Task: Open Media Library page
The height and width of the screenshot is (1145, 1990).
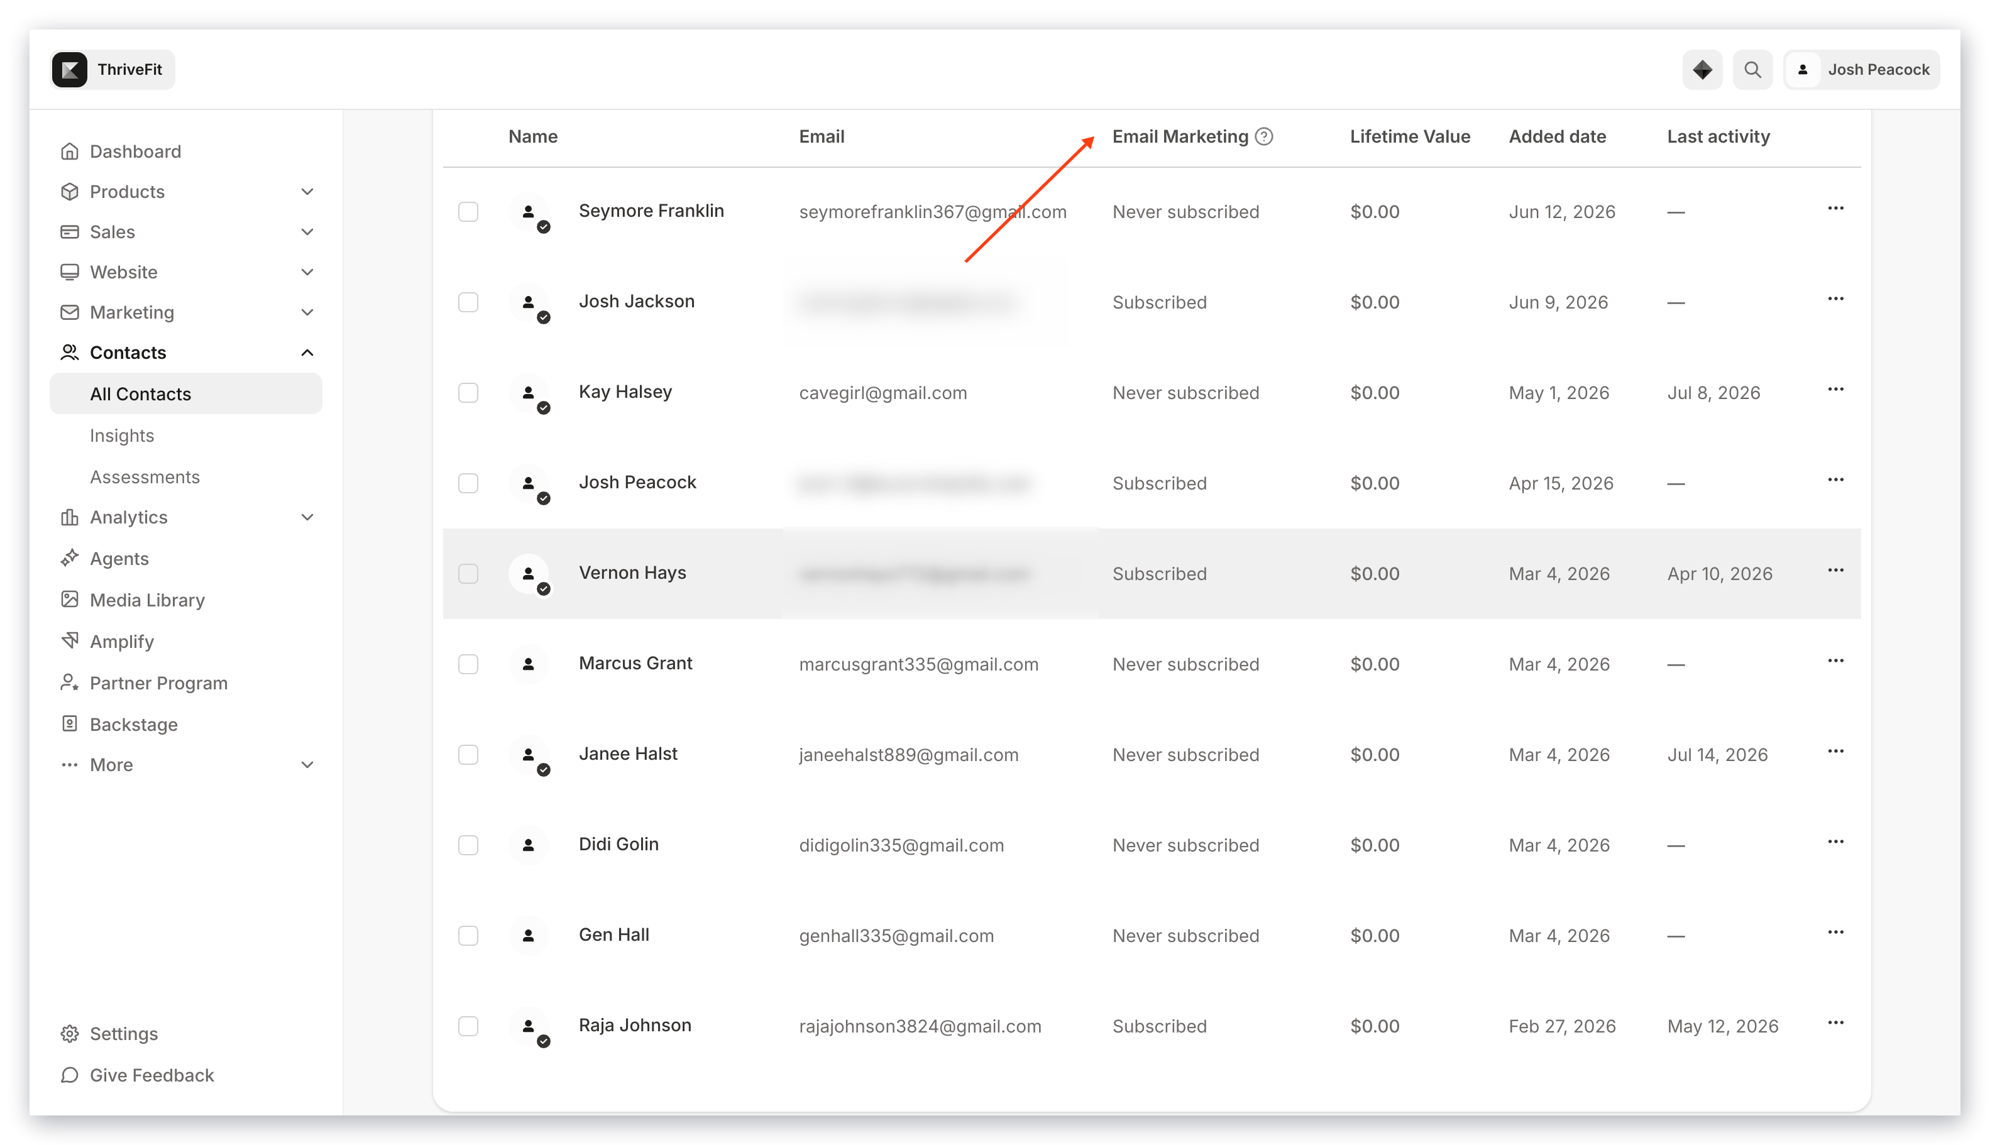Action: click(x=147, y=600)
